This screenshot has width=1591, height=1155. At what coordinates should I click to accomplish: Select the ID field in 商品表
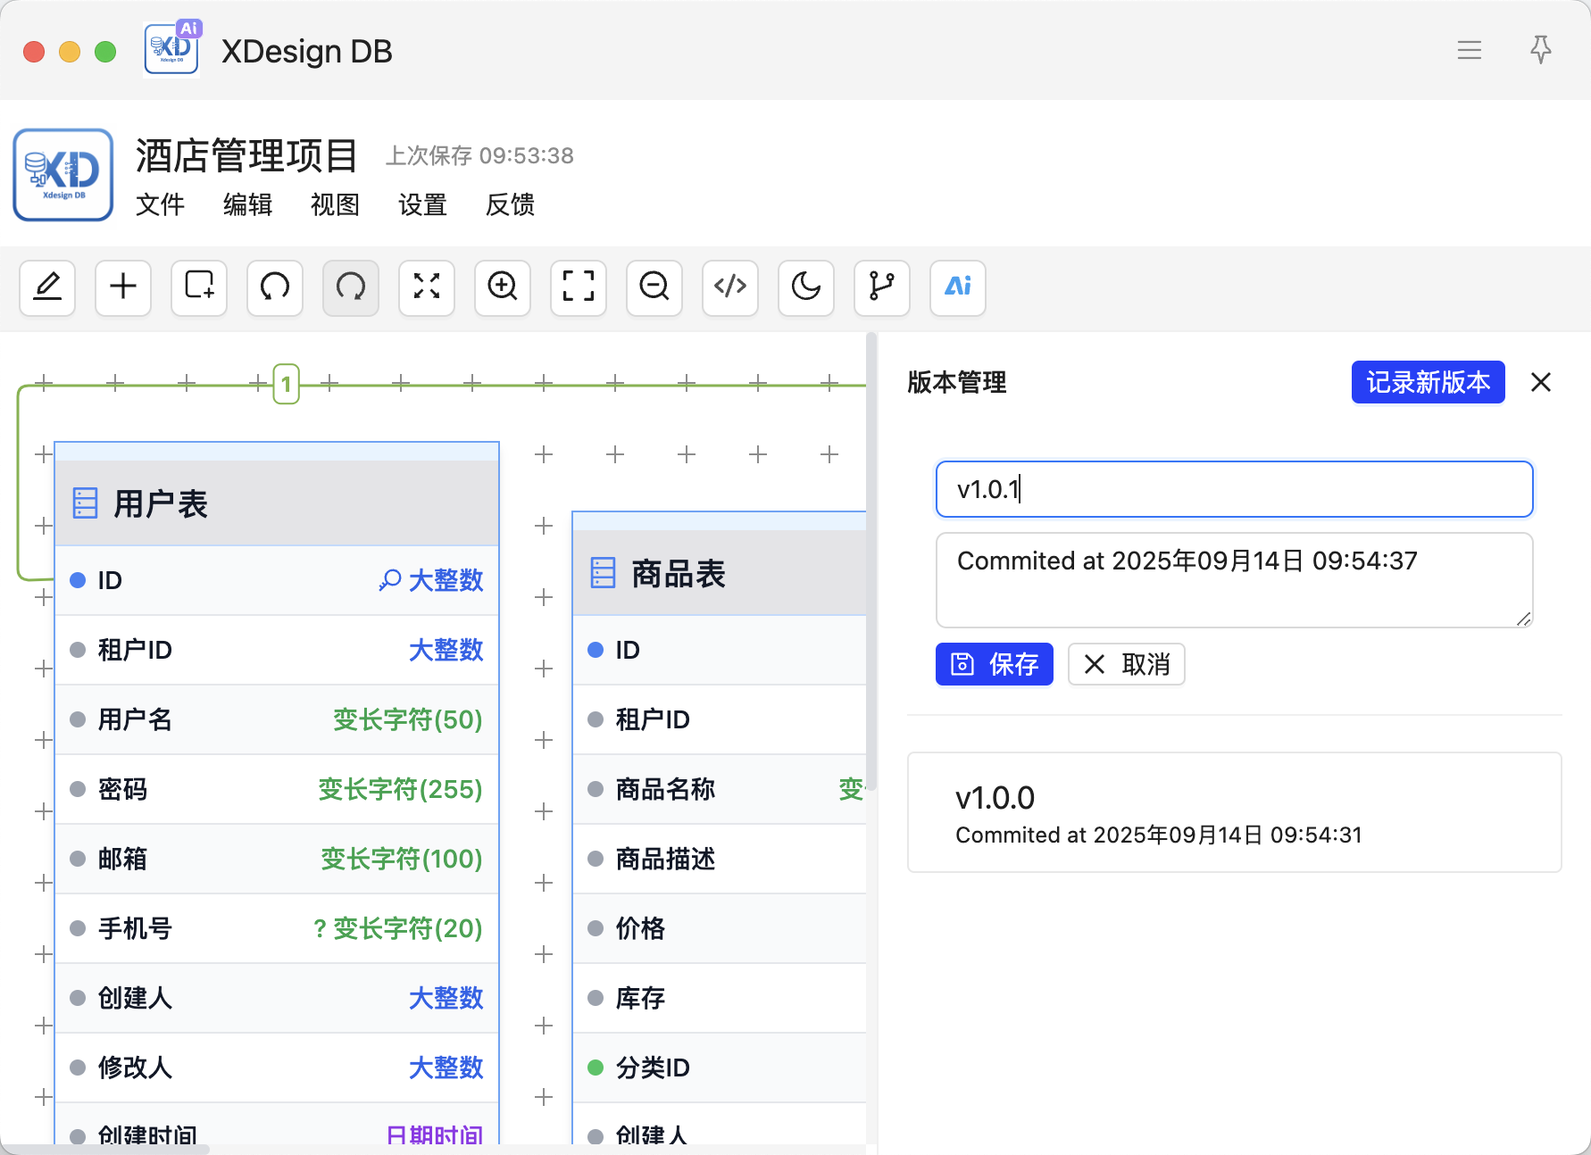(x=720, y=650)
